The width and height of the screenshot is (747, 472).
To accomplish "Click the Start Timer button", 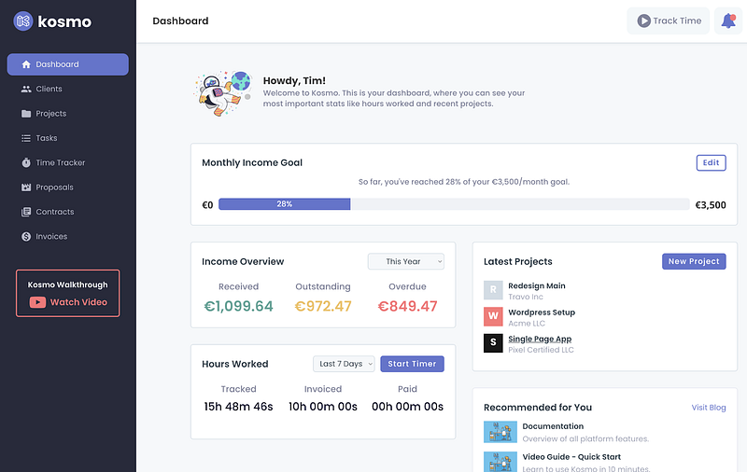I will [x=412, y=364].
